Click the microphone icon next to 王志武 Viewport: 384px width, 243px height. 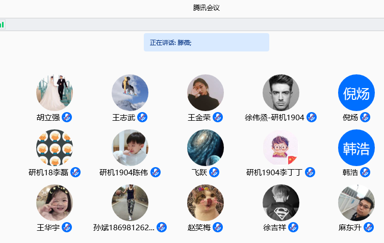tap(142, 118)
